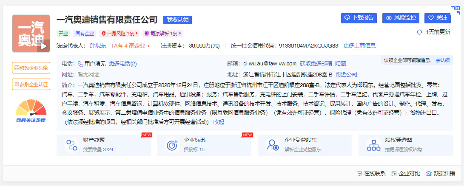
Task: Open 在线联系 online contact
Action: pyautogui.click(x=371, y=174)
